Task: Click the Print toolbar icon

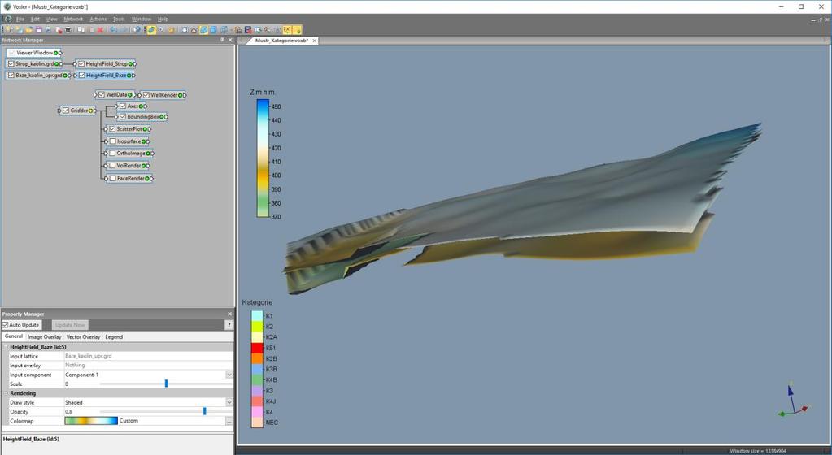Action: (68, 30)
